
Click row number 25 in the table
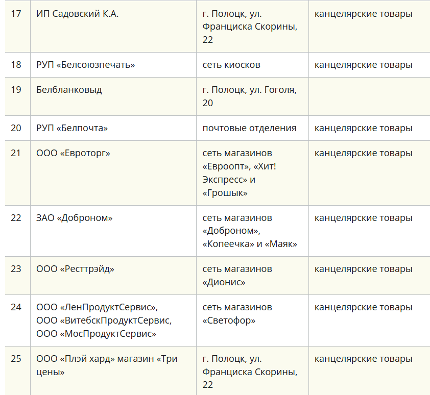pyautogui.click(x=16, y=359)
